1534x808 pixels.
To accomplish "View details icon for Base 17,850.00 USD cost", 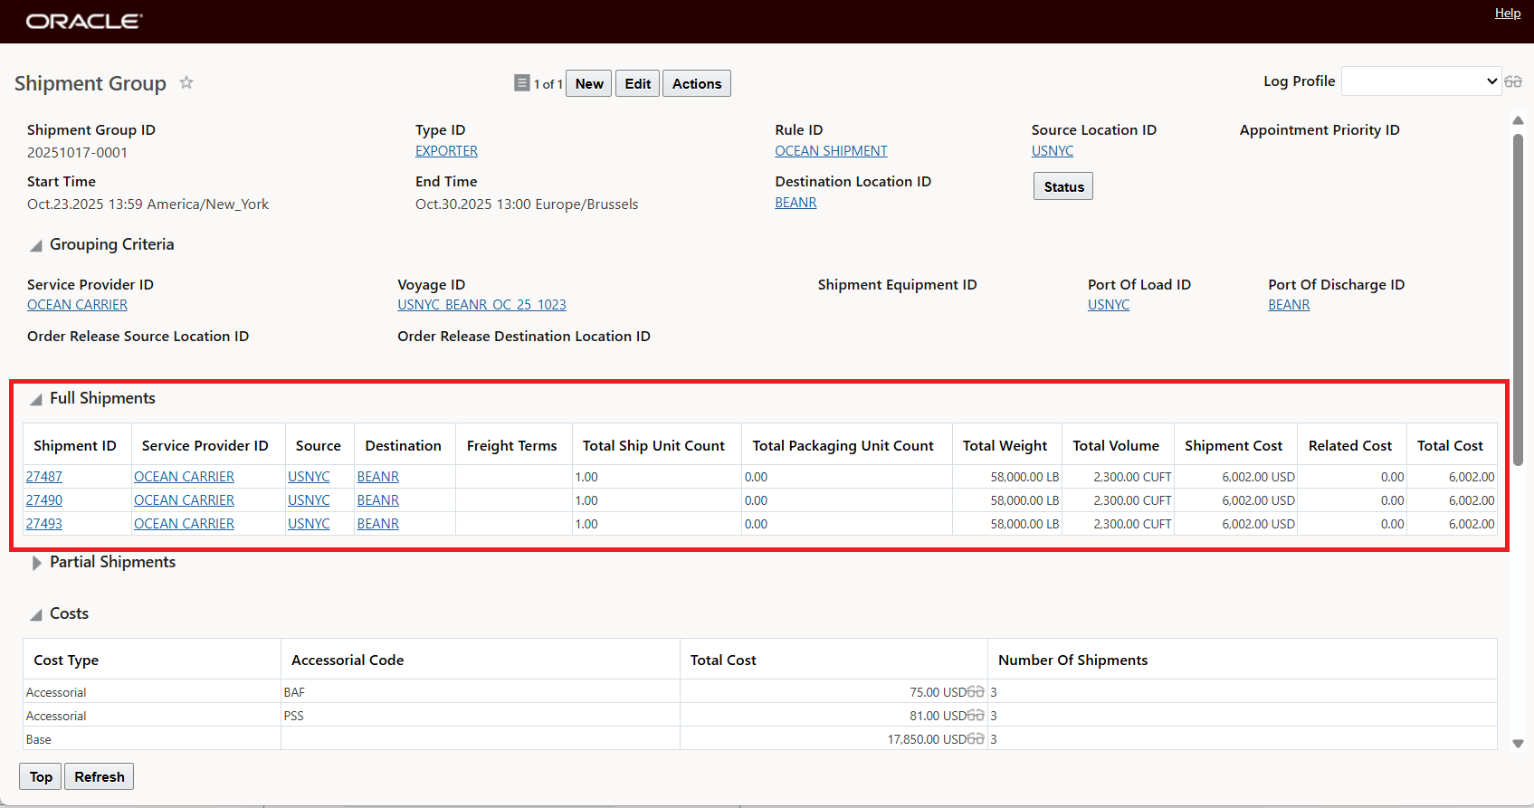I will (976, 739).
